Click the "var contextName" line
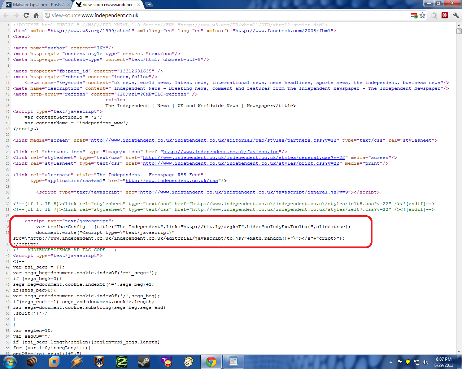 (x=77, y=123)
